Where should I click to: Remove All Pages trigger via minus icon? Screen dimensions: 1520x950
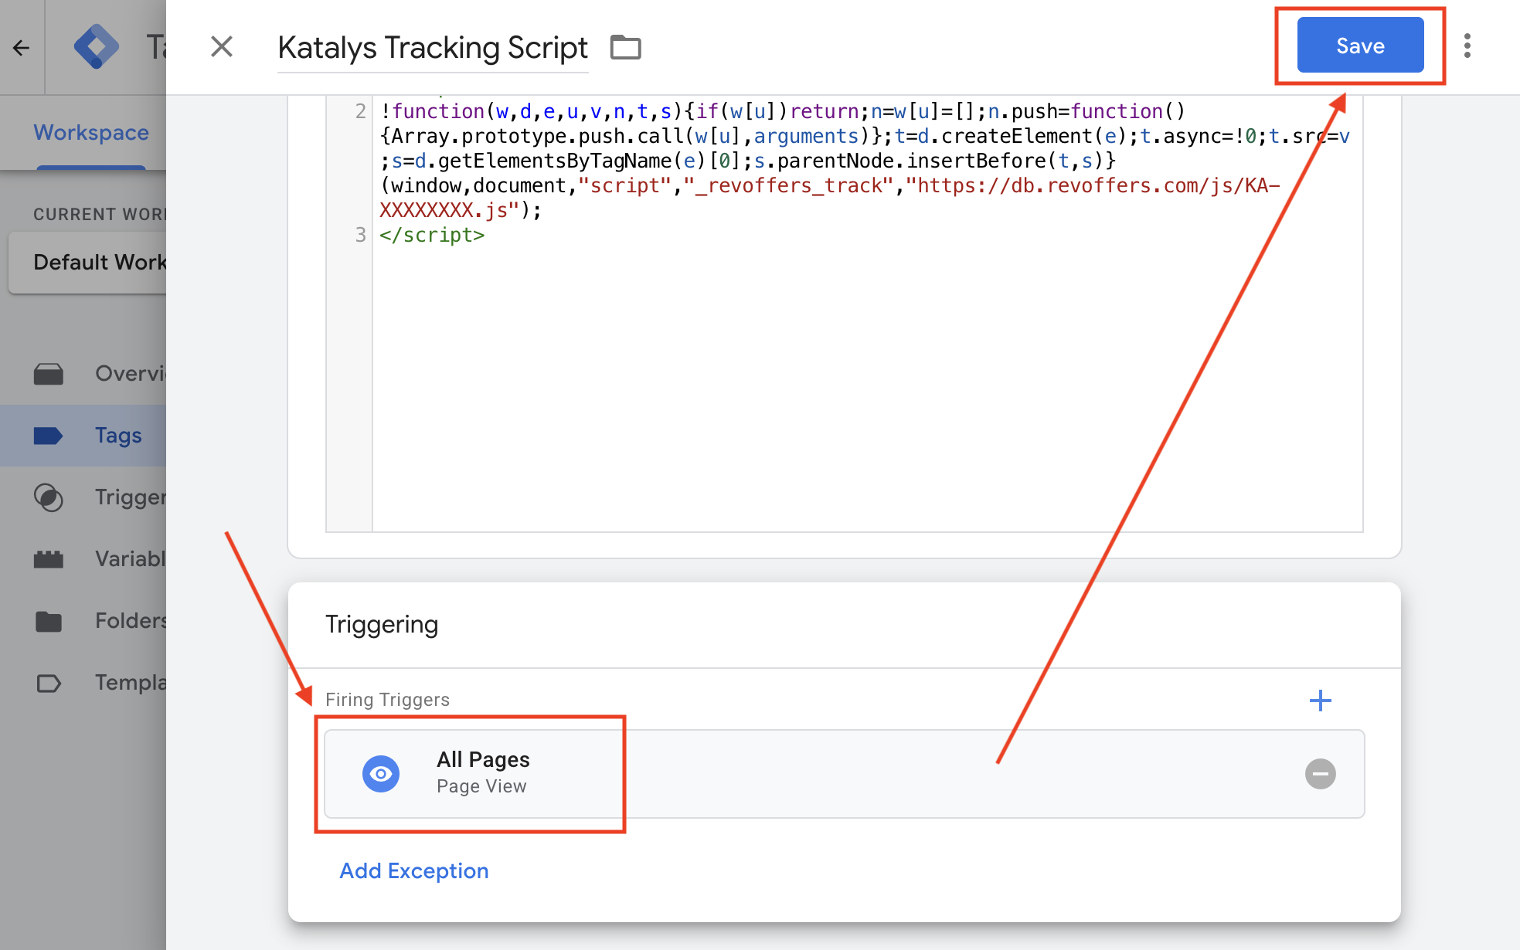pyautogui.click(x=1320, y=773)
